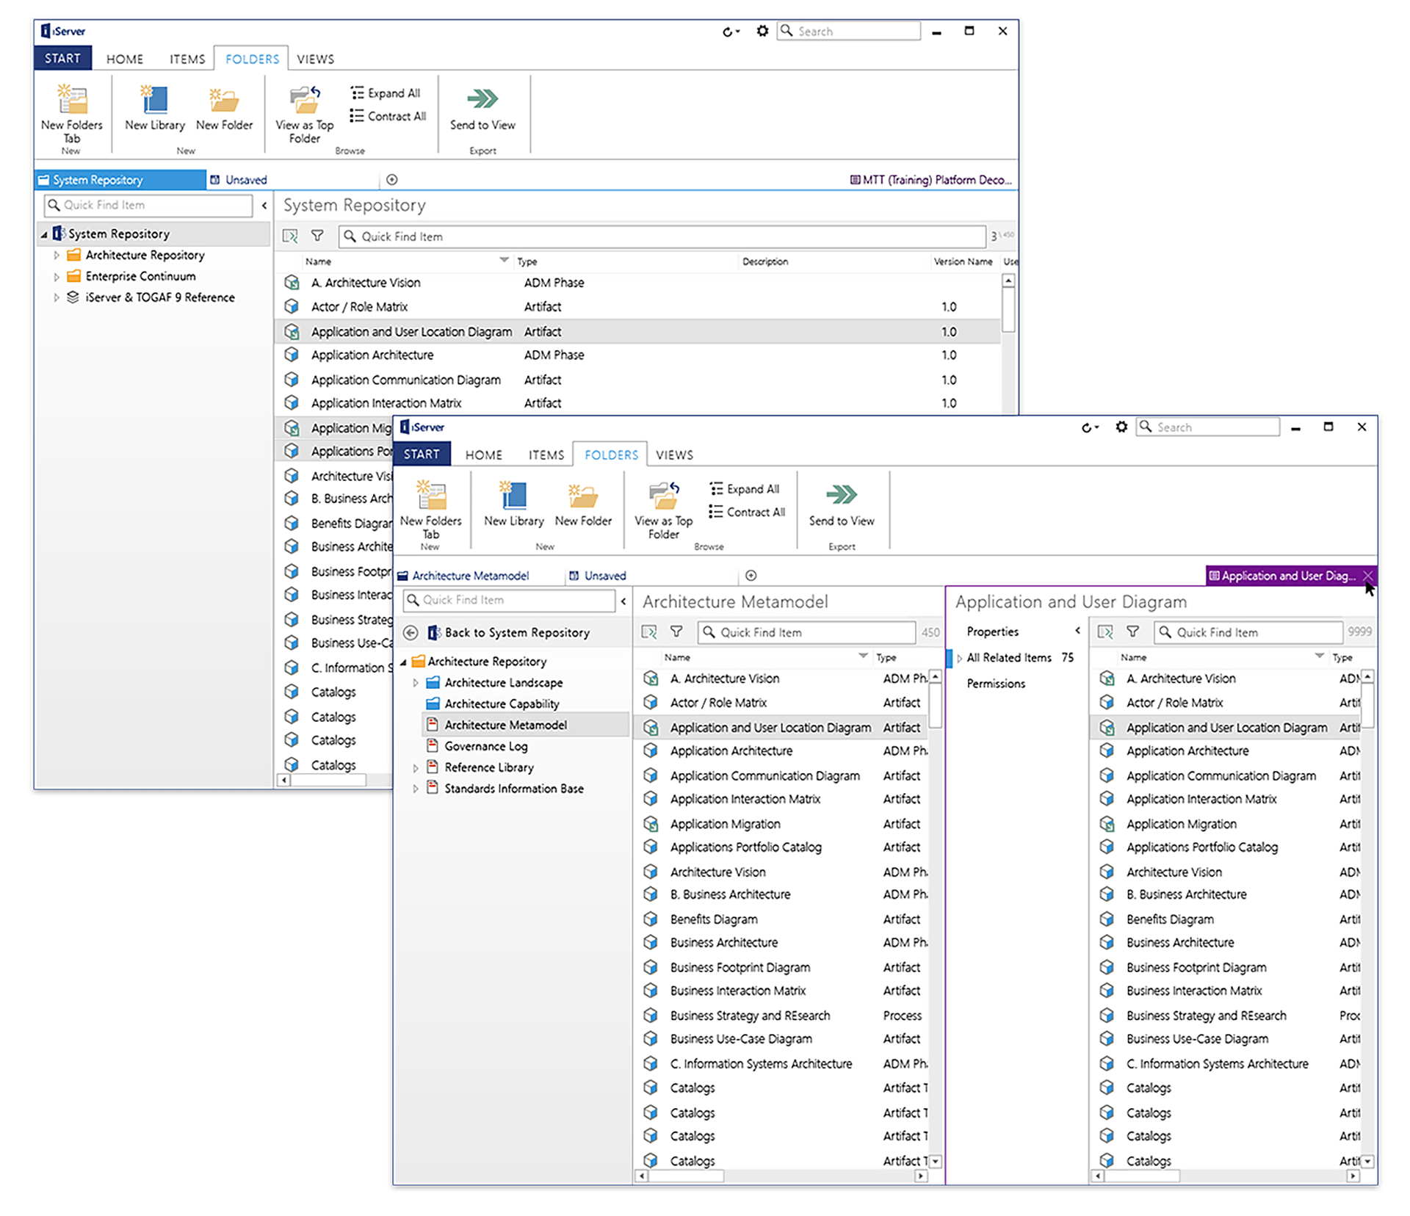This screenshot has width=1410, height=1216.
Task: Add new tab plus icon in front window
Action: tap(751, 576)
